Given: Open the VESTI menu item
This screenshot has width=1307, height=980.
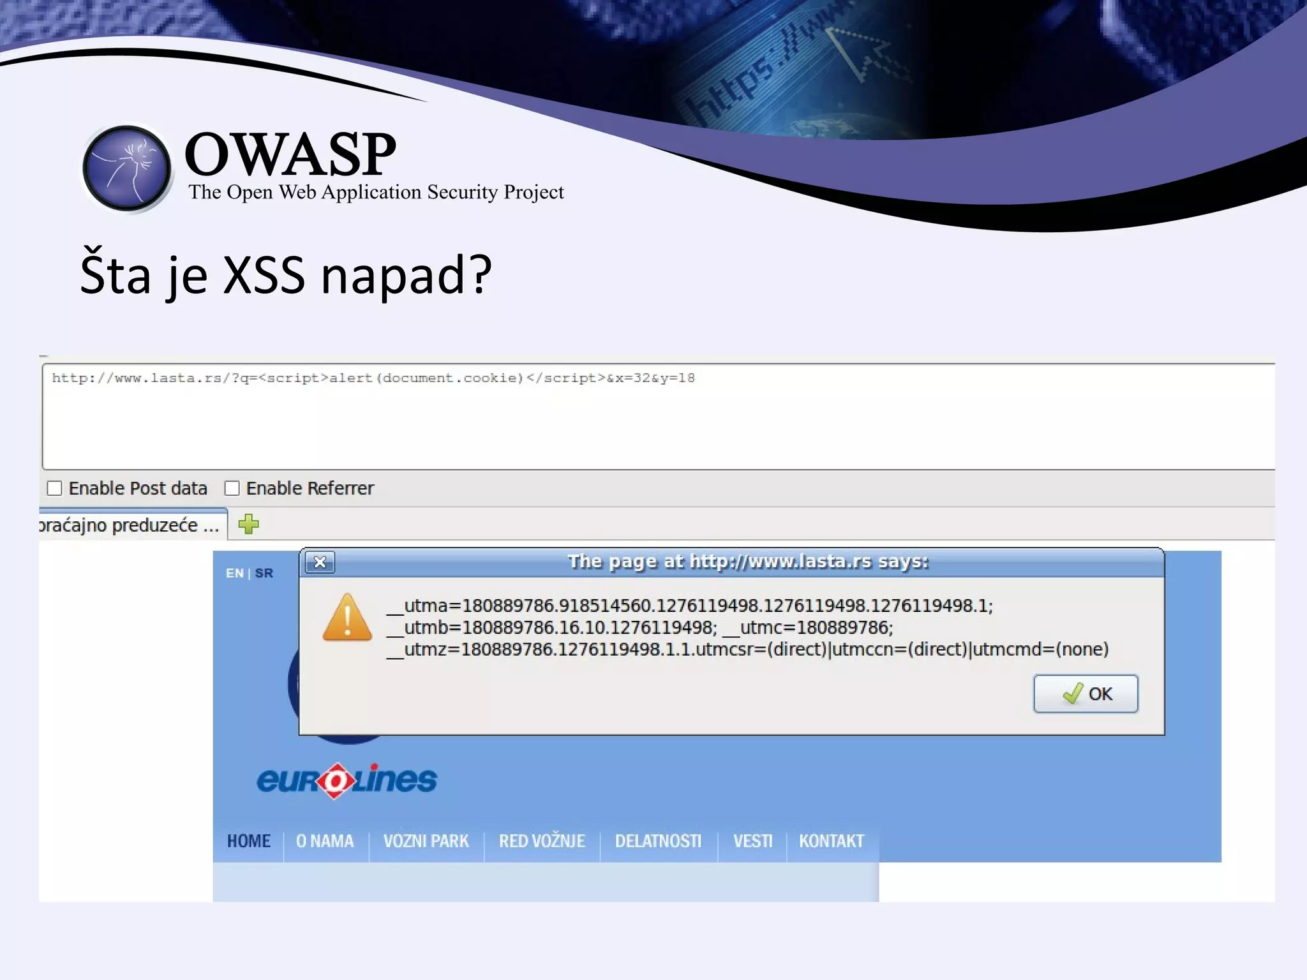Looking at the screenshot, I should [752, 841].
